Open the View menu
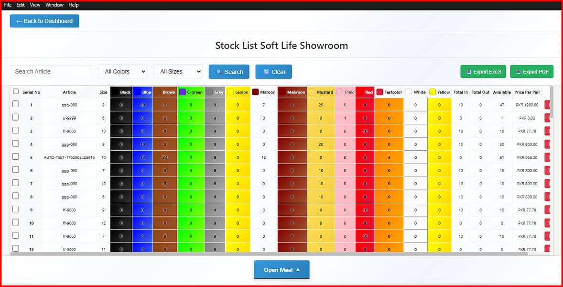 click(x=35, y=5)
